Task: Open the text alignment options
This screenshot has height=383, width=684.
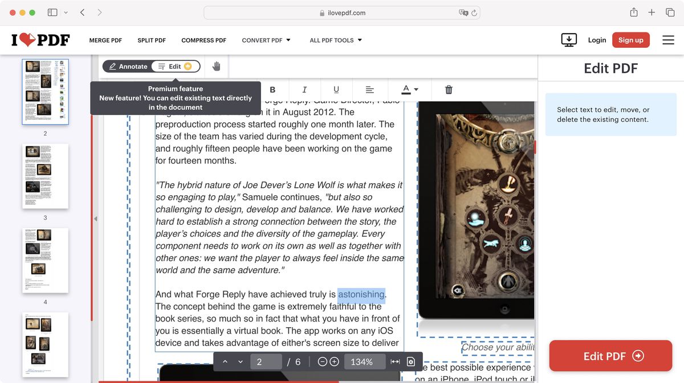Action: (370, 89)
